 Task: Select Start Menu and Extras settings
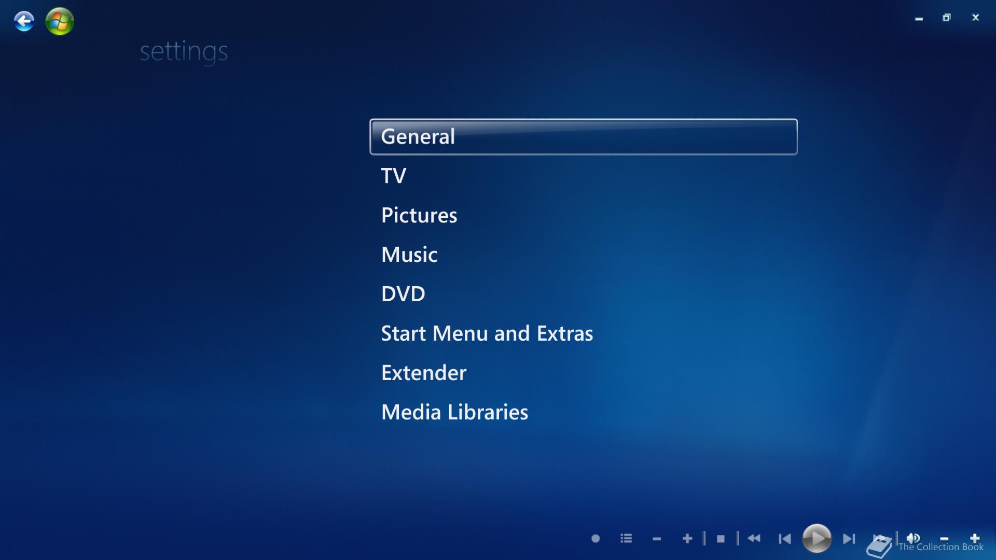click(x=487, y=333)
